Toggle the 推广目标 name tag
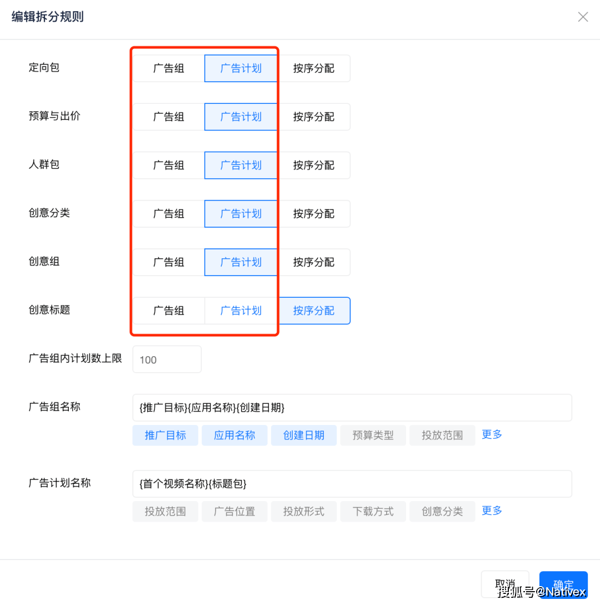Viewport: 600px width, 605px height. click(165, 435)
